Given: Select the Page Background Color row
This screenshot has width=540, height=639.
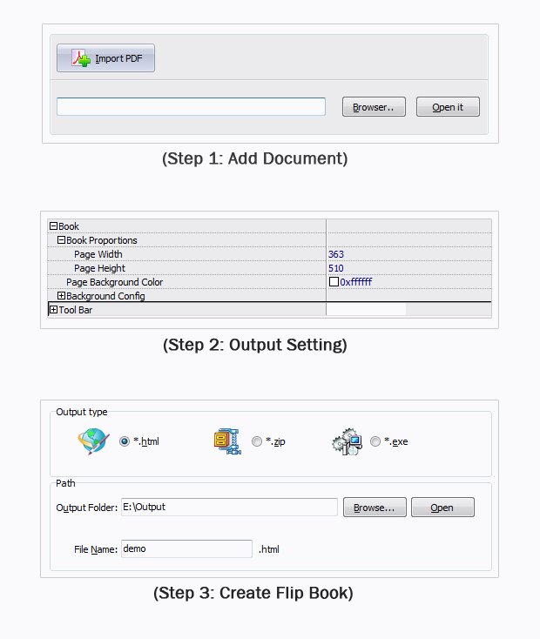Looking at the screenshot, I should [x=270, y=282].
